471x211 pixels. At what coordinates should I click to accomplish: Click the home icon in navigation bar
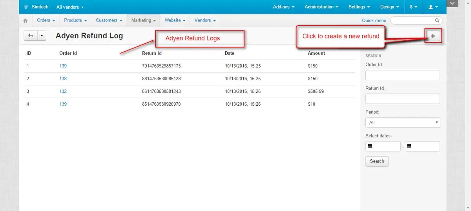coord(26,20)
